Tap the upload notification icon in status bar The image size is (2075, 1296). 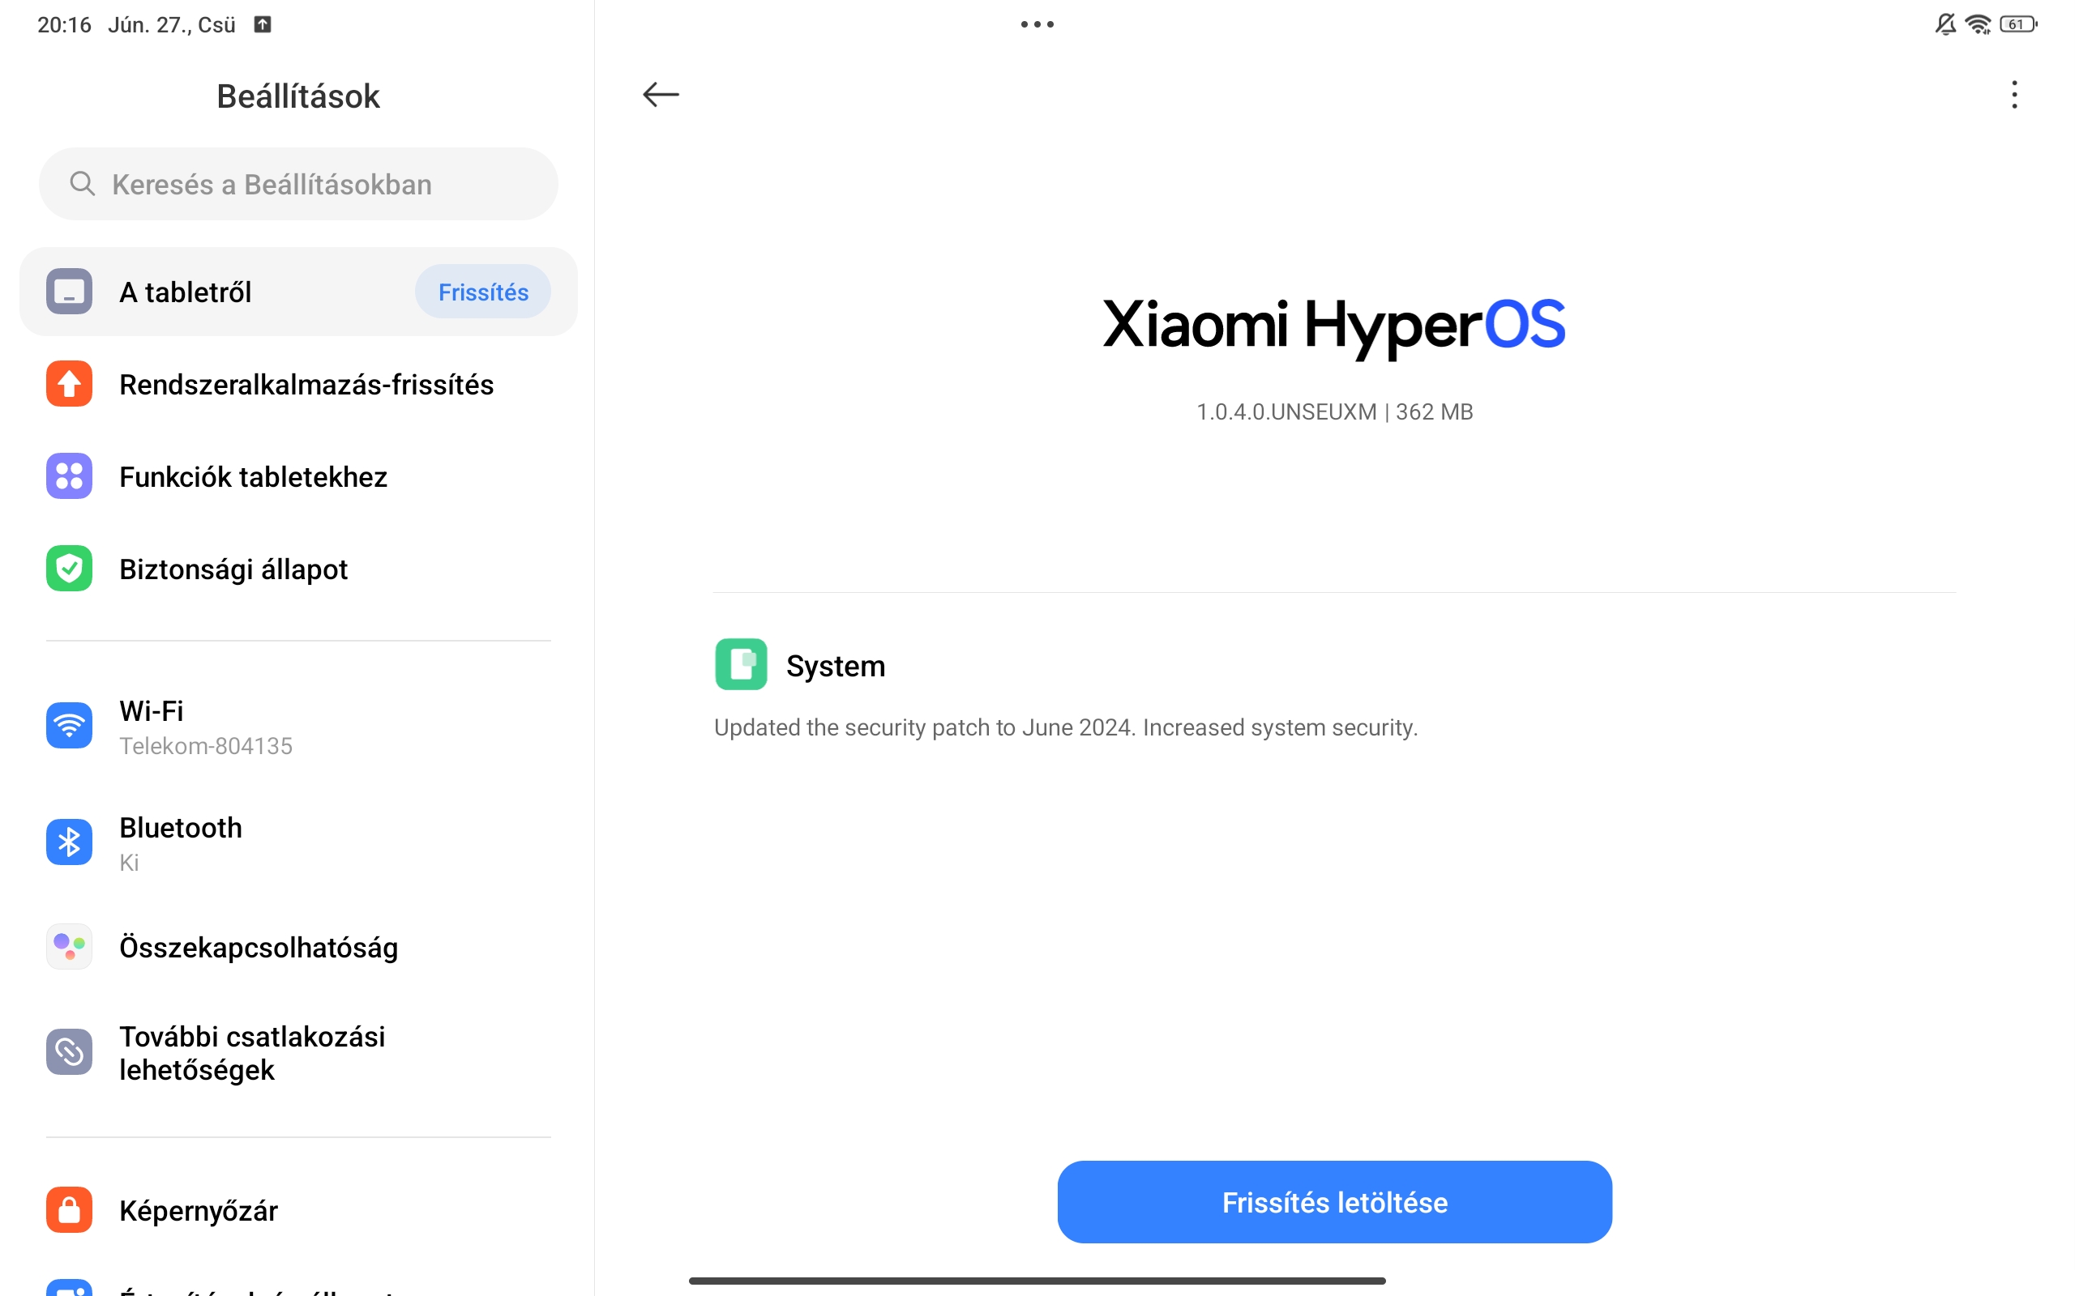coord(263,24)
